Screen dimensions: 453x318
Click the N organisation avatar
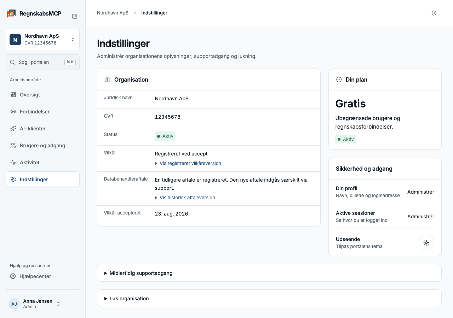(x=15, y=40)
